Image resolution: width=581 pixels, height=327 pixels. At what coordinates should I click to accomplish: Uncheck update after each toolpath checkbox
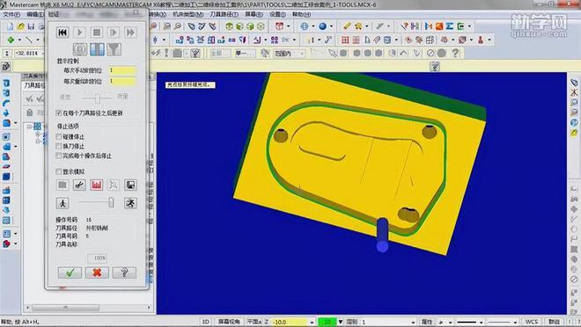pyautogui.click(x=59, y=113)
